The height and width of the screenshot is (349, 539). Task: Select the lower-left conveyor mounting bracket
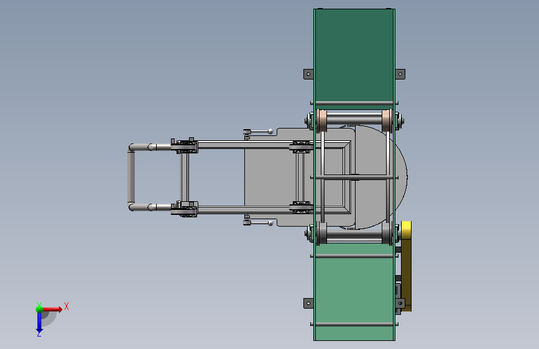coord(308,303)
